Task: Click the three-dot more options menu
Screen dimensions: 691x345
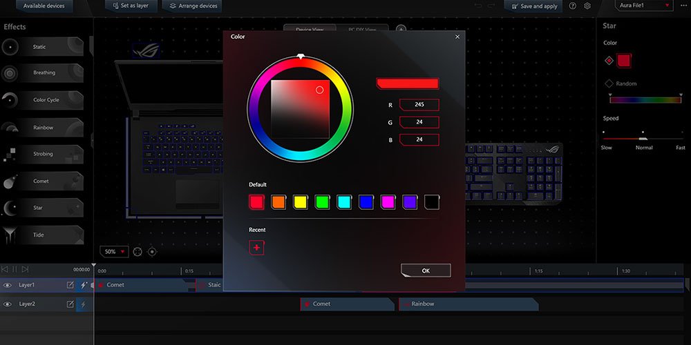Action: (683, 6)
